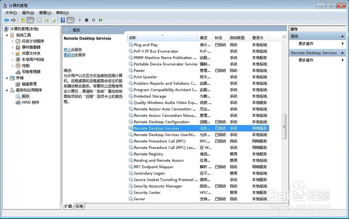Click gear icon of Remote Registry service

point(131,154)
